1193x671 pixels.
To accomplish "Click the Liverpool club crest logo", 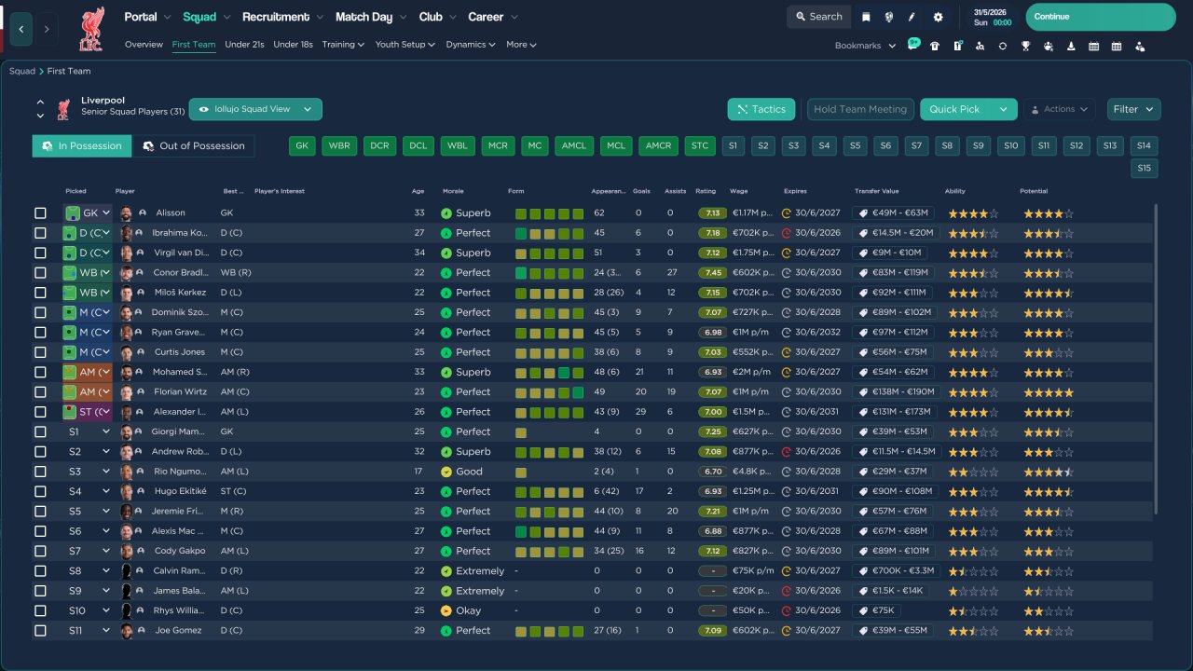I will coord(90,29).
